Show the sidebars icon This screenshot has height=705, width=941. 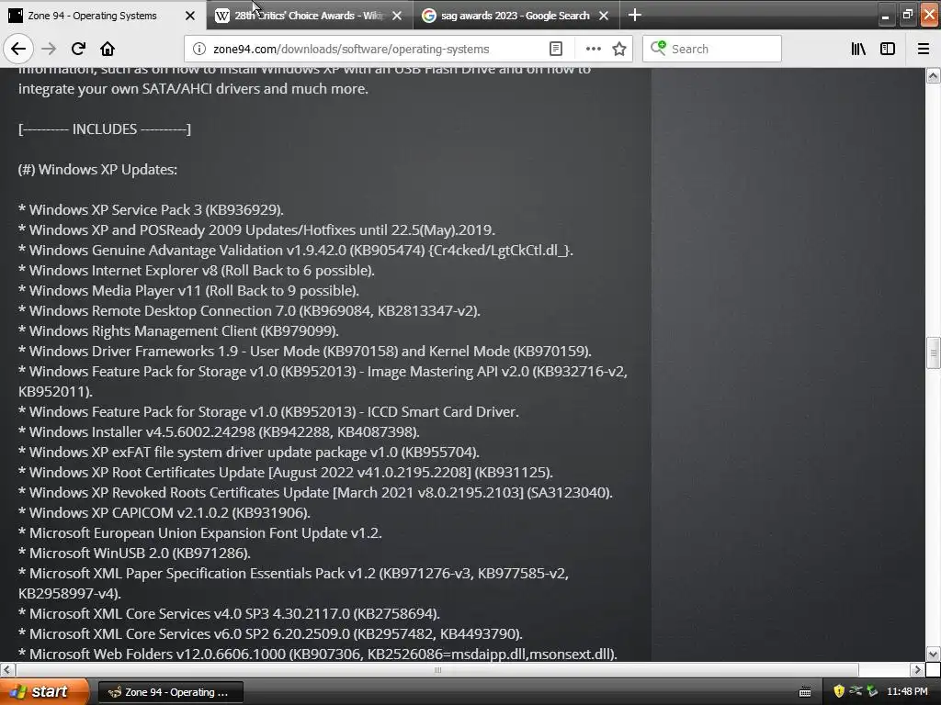click(x=888, y=49)
